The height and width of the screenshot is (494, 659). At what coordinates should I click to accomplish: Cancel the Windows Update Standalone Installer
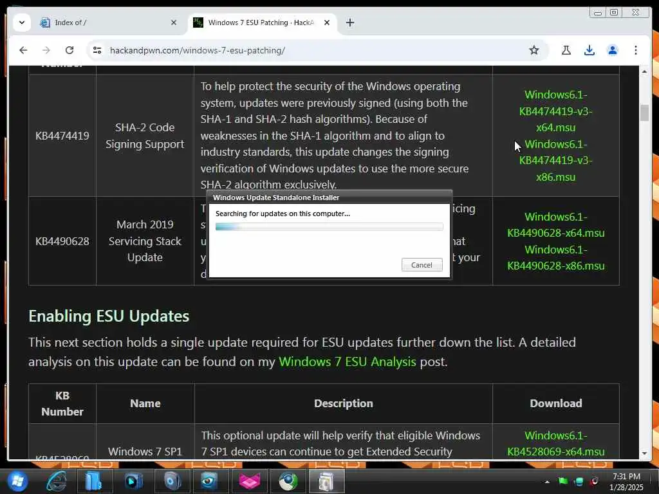pyautogui.click(x=422, y=265)
